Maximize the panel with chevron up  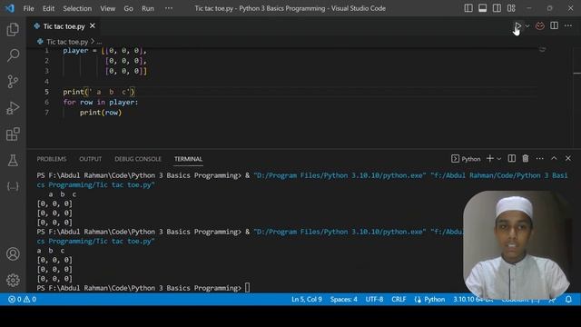pos(554,158)
